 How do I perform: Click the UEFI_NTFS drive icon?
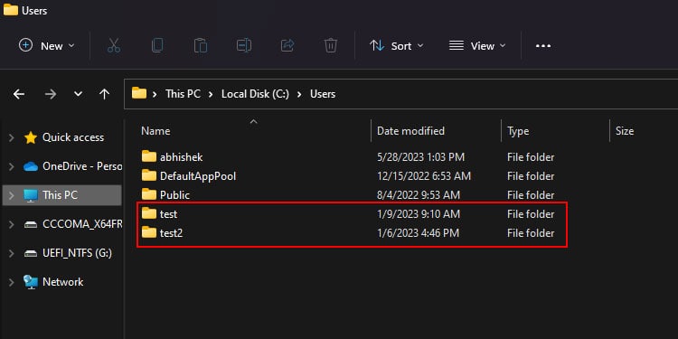point(31,253)
